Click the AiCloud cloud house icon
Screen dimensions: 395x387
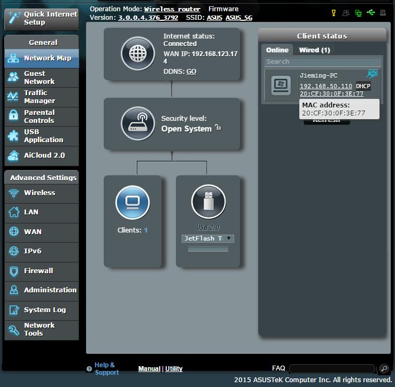(x=13, y=156)
